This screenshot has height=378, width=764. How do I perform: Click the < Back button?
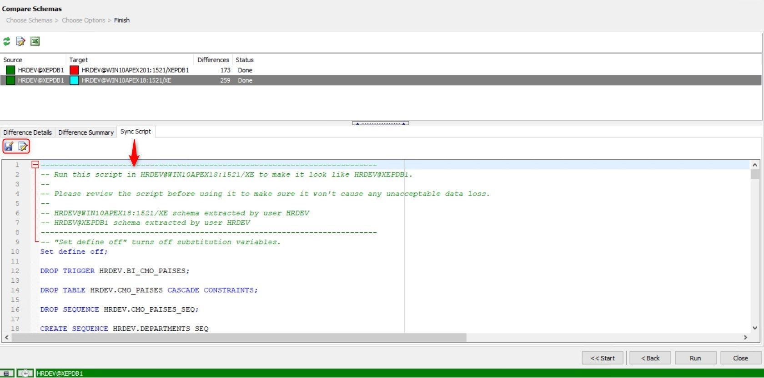(650, 358)
